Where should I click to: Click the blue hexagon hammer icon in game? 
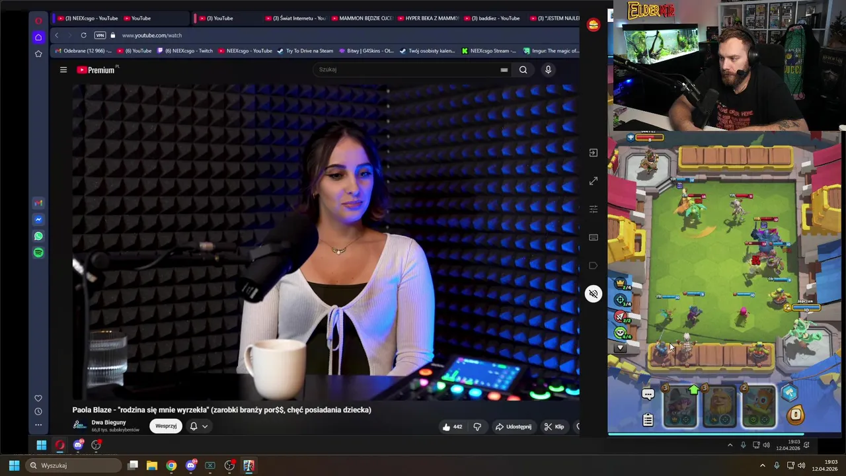tap(790, 393)
